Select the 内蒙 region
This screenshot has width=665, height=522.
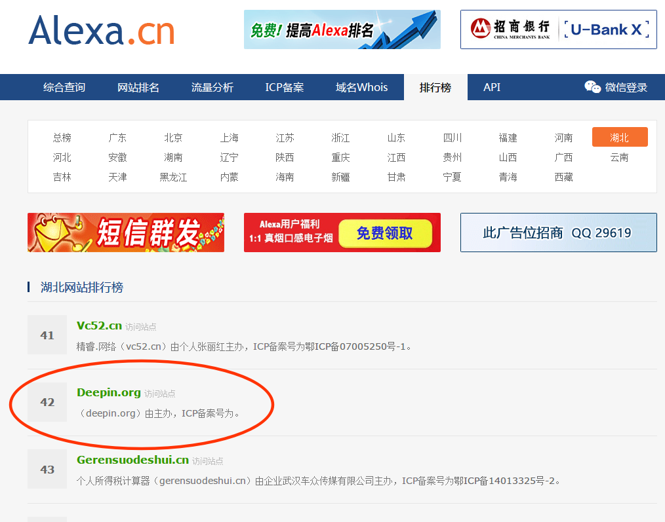(x=229, y=177)
